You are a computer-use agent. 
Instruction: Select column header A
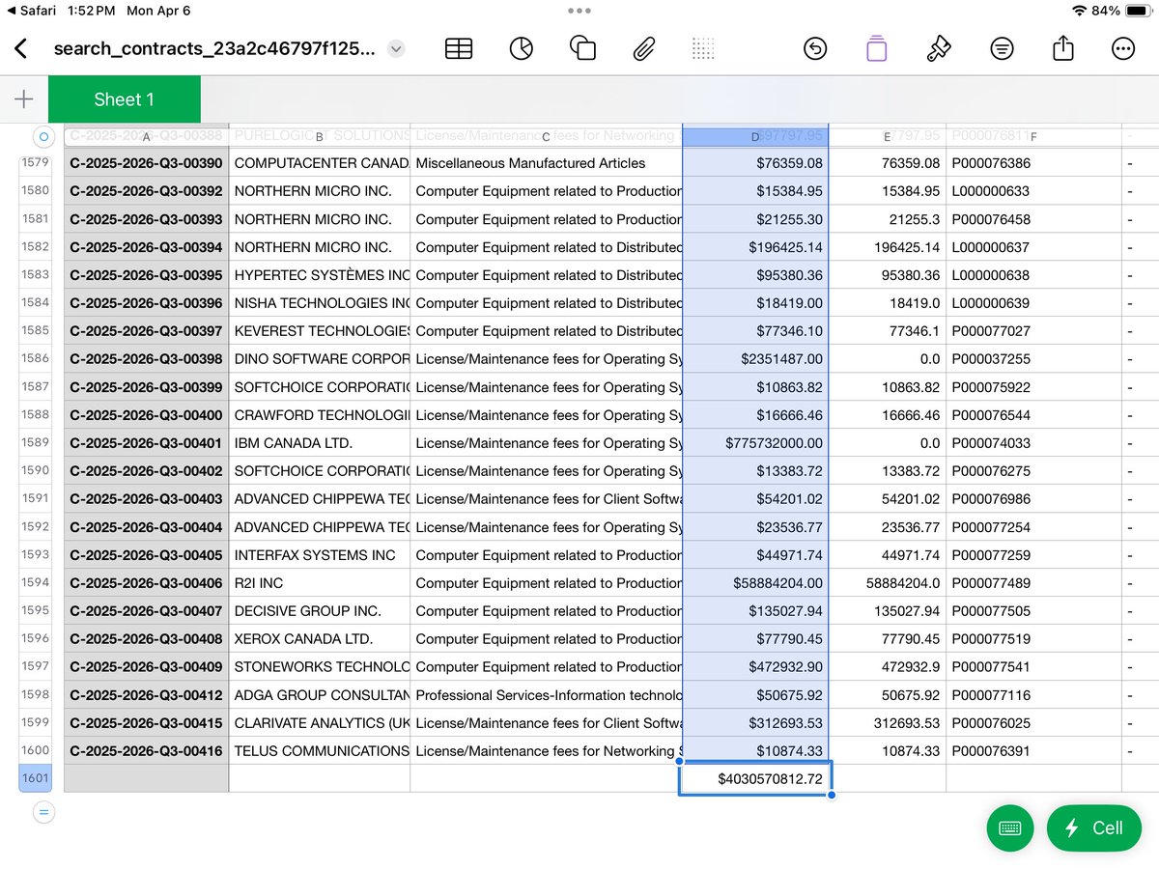point(146,137)
